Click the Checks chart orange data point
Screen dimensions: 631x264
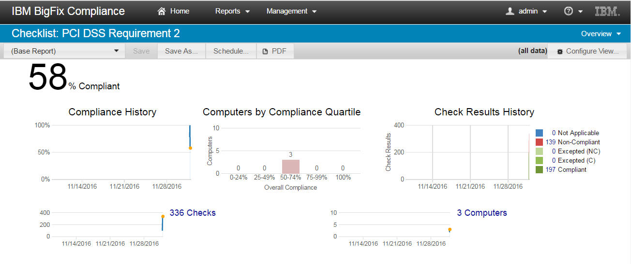(x=163, y=216)
